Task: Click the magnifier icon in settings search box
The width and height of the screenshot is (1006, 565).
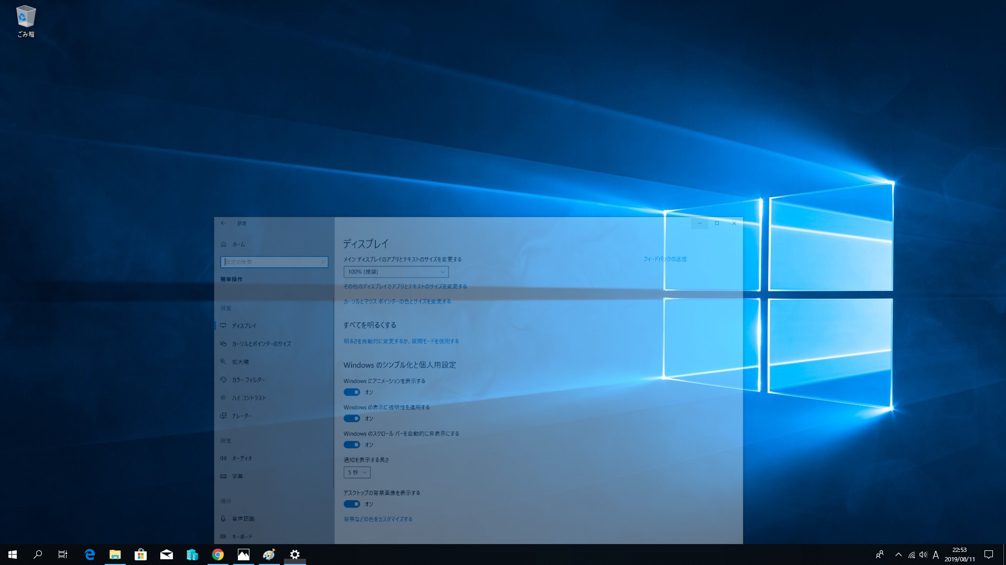Action: (323, 262)
